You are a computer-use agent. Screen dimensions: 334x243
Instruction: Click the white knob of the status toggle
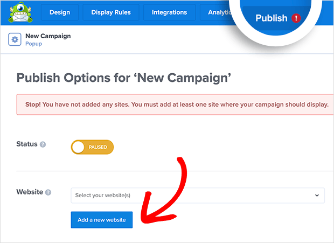coord(78,147)
